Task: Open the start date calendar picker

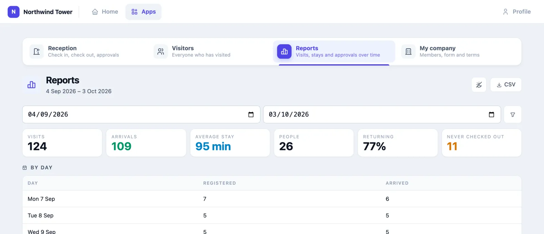Action: coord(251,115)
